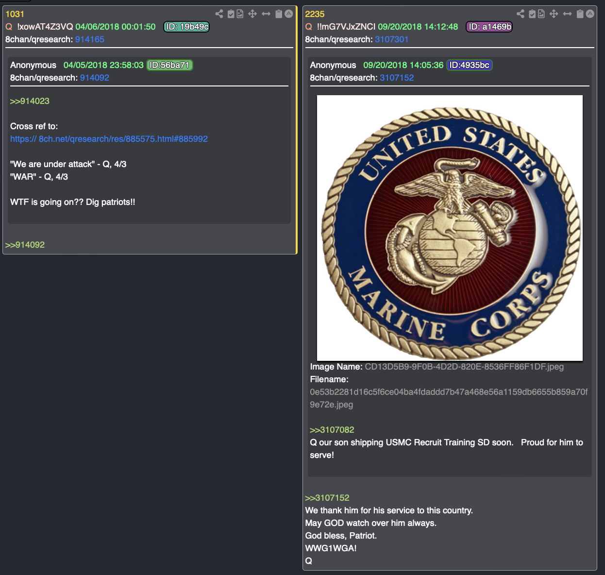Click the ID: a1469b badge
This screenshot has width=605, height=575.
[489, 27]
